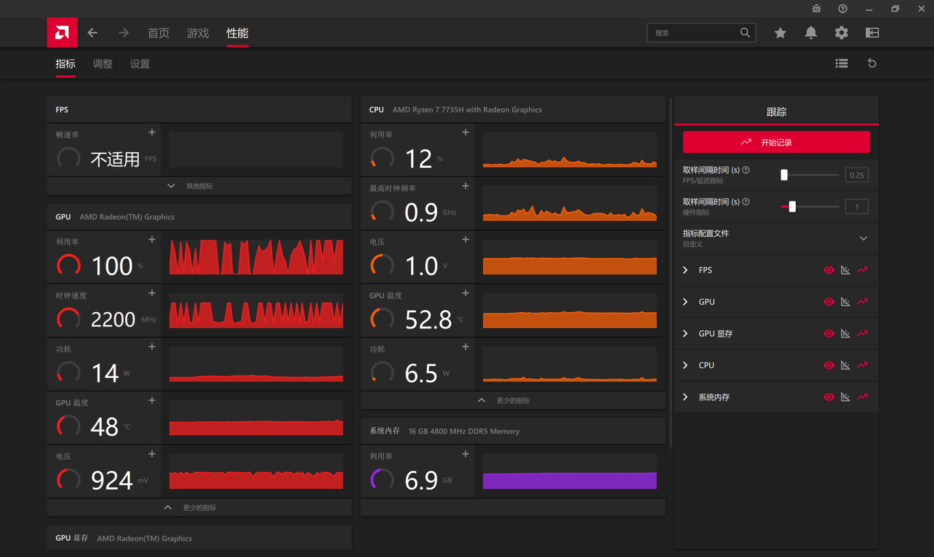This screenshot has width=934, height=557.
Task: Click the AMD logo home icon
Action: [x=62, y=32]
